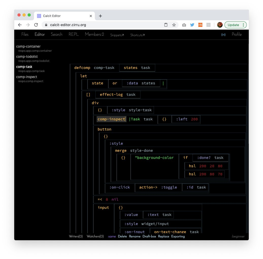Viewport: 263px width, 259px height.
Task: Click the HN extension icon
Action: click(200, 25)
